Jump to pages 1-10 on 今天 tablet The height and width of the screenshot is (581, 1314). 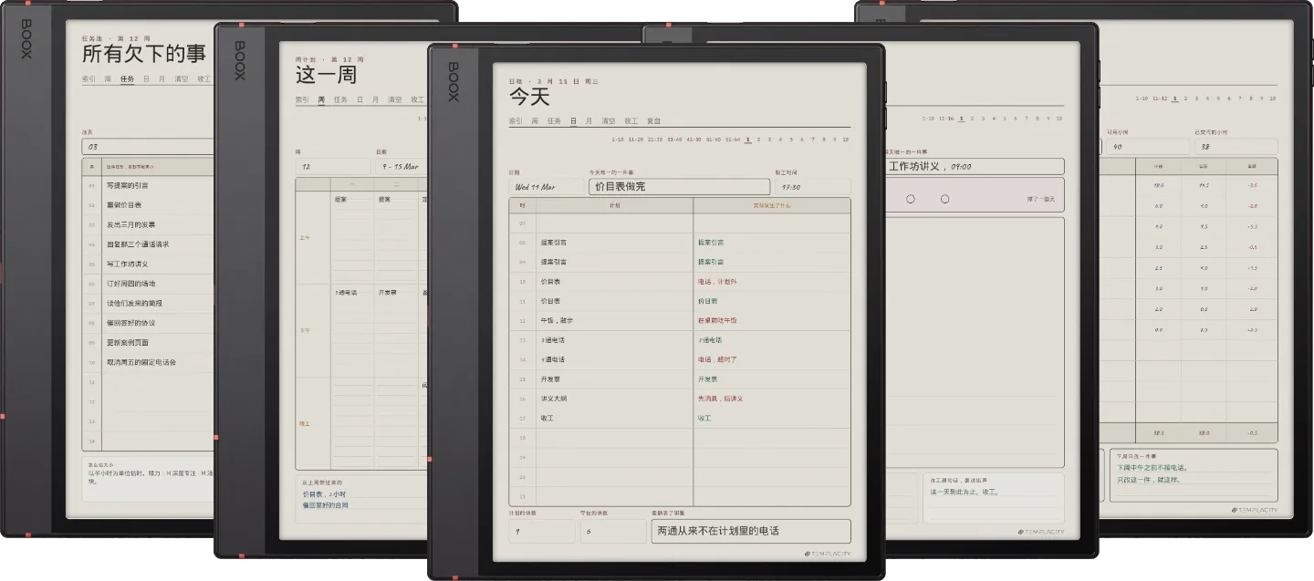coord(619,140)
